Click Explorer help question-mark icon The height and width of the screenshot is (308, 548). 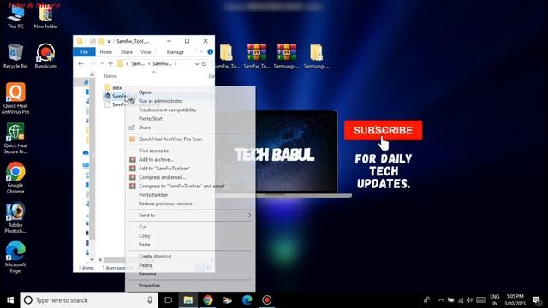click(x=210, y=51)
